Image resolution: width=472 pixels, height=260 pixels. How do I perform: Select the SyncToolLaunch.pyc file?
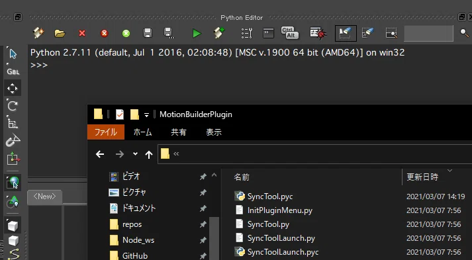(283, 252)
